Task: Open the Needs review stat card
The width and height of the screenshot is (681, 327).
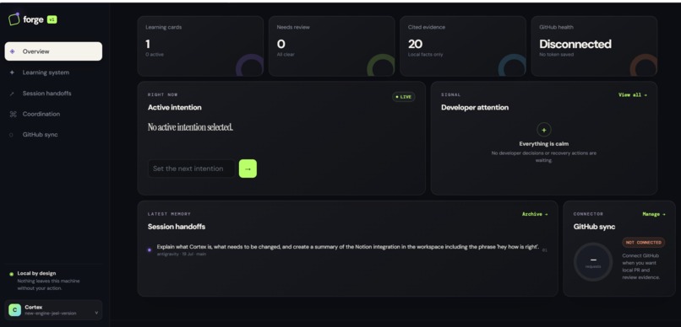Action: [331, 46]
